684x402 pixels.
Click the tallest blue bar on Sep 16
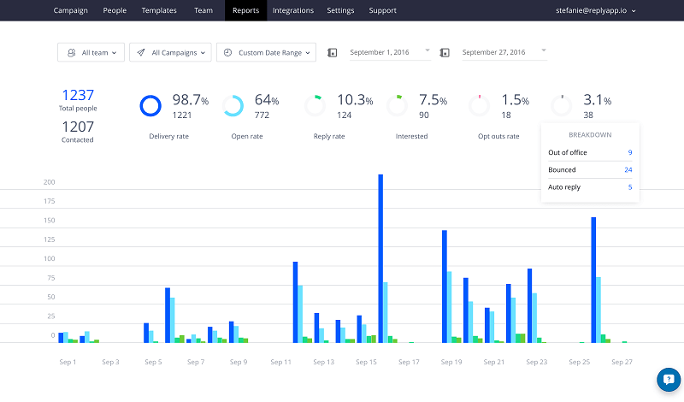point(380,257)
